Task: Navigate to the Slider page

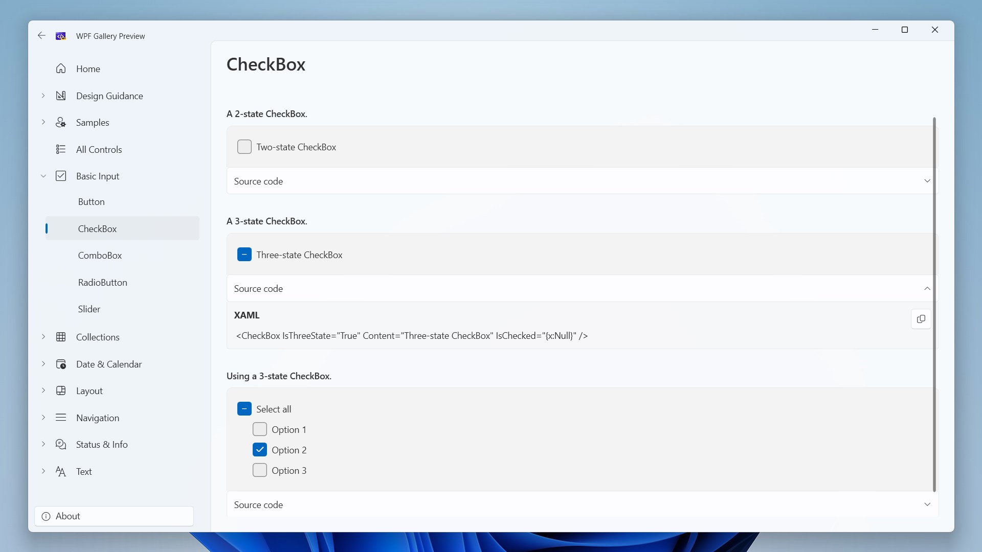Action: coord(89,309)
